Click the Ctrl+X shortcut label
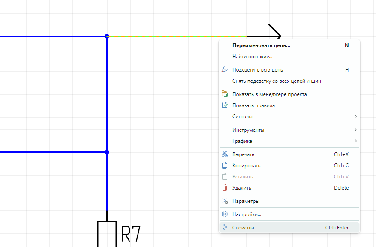This screenshot has height=247, width=376. [x=341, y=154]
